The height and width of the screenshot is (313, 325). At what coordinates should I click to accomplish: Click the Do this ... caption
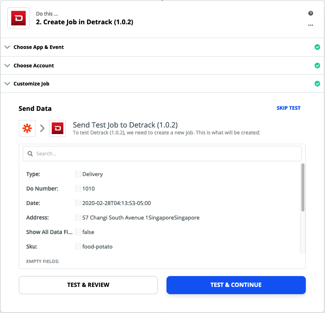[x=47, y=14]
